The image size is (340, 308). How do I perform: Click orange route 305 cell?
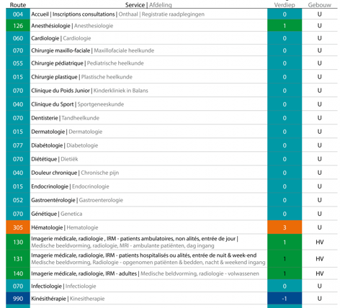click(x=18, y=227)
